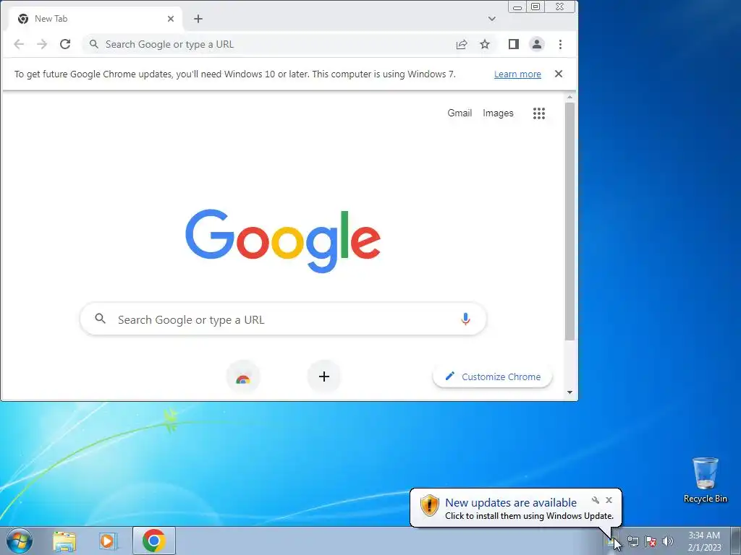Open the Web Store shortcut tile
741x555 pixels.
243,377
